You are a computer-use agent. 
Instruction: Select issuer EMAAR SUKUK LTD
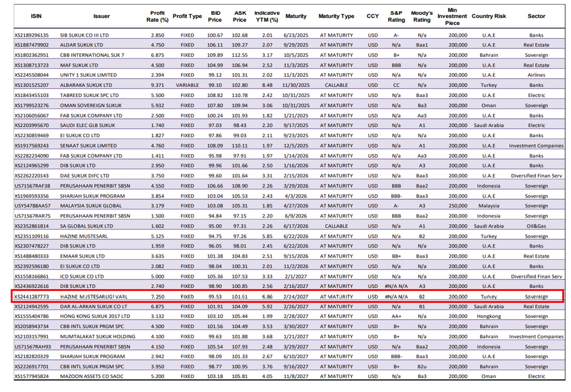(82, 256)
